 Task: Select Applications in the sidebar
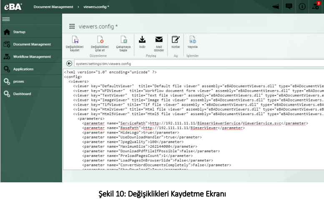[x=23, y=69]
